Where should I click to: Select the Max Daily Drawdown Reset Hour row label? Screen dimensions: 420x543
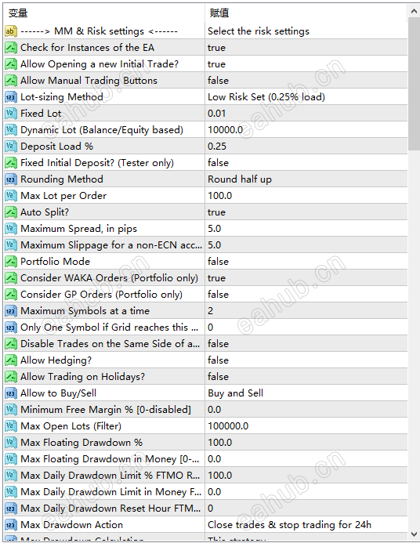(110, 508)
